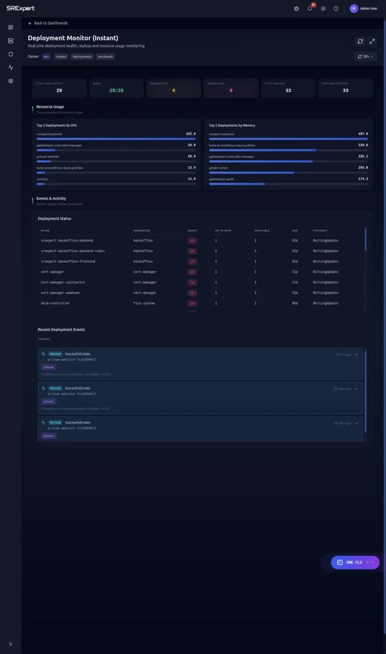Select the cert-manager-webhook row
Image resolution: width=386 pixels, height=654 pixels.
(202, 293)
